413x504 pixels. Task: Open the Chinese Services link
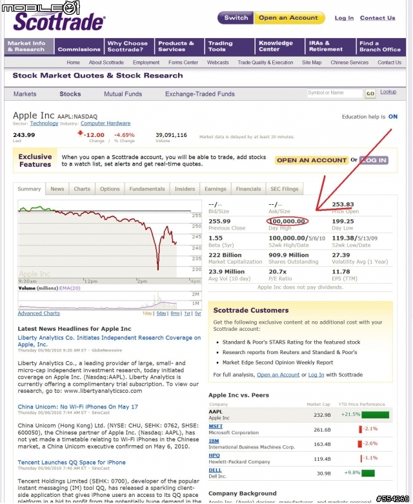(350, 63)
